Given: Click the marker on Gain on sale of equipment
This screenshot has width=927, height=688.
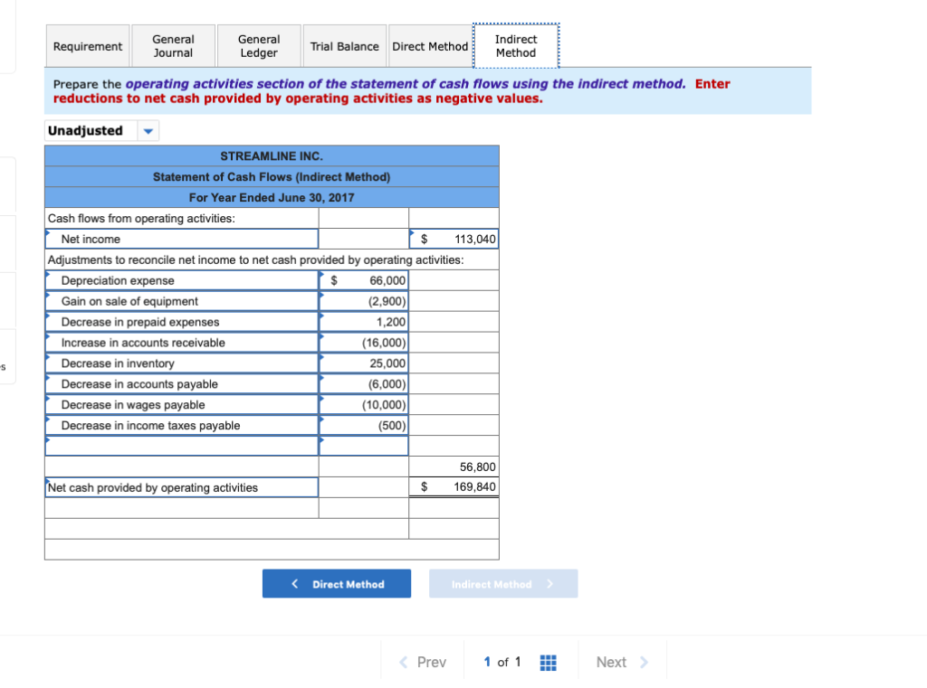Looking at the screenshot, I should point(49,296).
